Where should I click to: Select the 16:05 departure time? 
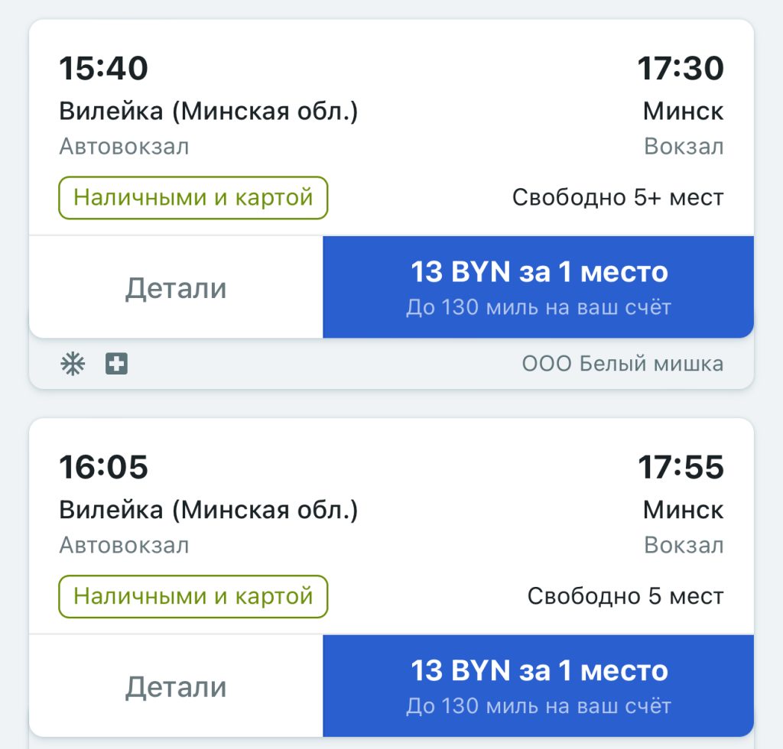click(x=103, y=467)
